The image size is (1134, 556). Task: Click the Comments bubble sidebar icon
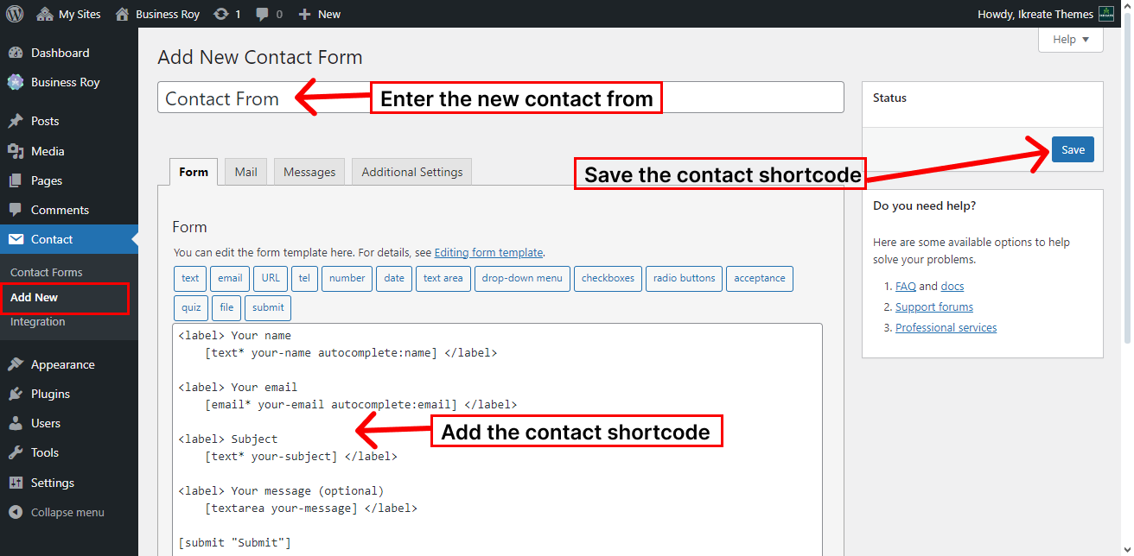pyautogui.click(x=16, y=210)
